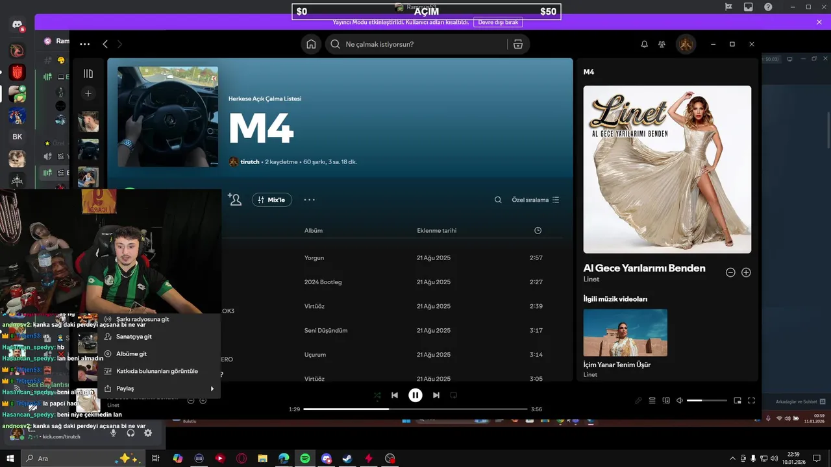The height and width of the screenshot is (467, 831).
Task: Select the BK Discord server
Action: point(17,137)
